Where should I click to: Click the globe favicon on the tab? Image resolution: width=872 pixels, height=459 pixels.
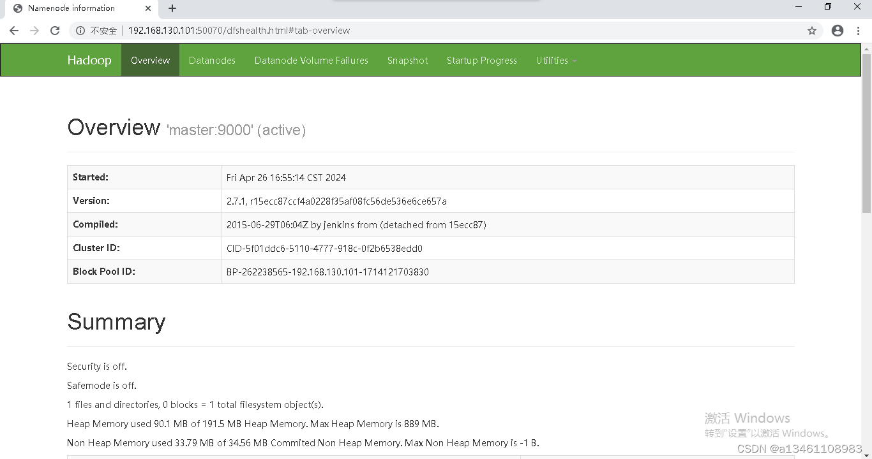[x=18, y=8]
